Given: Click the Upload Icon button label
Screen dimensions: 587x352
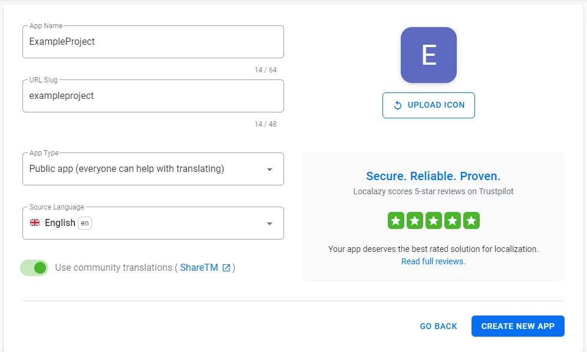Looking at the screenshot, I should [x=436, y=105].
